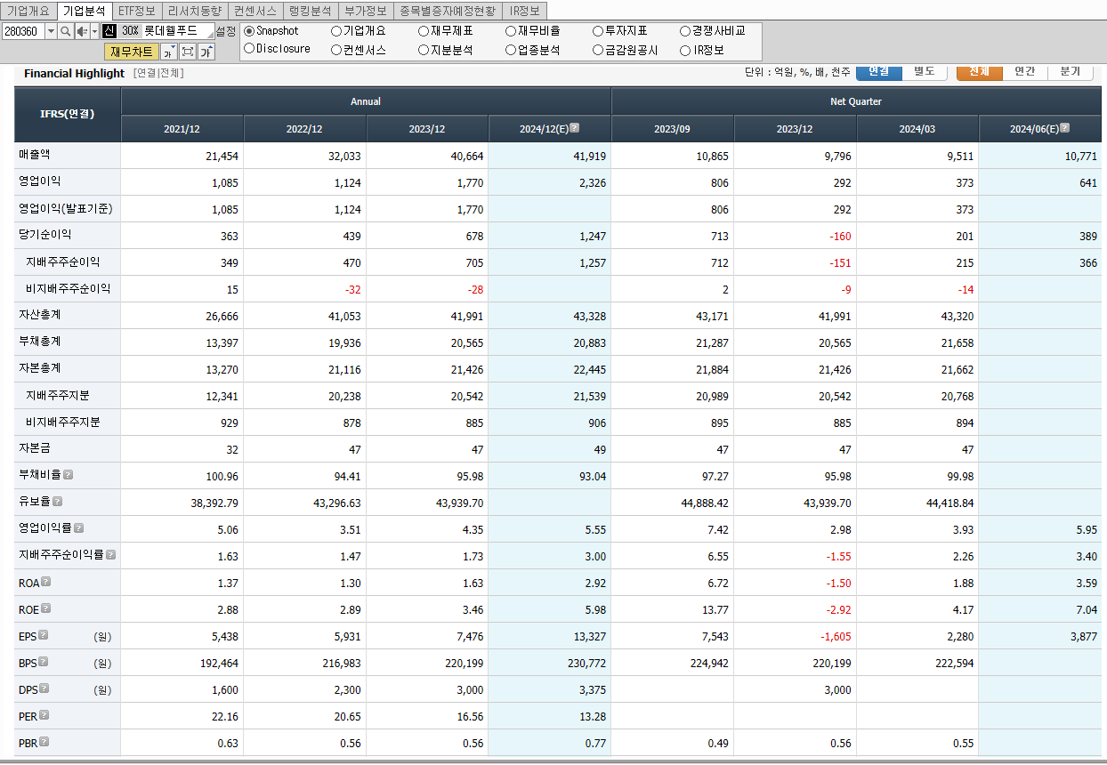Open the dropdown arrow beside speaker icon

(94, 31)
